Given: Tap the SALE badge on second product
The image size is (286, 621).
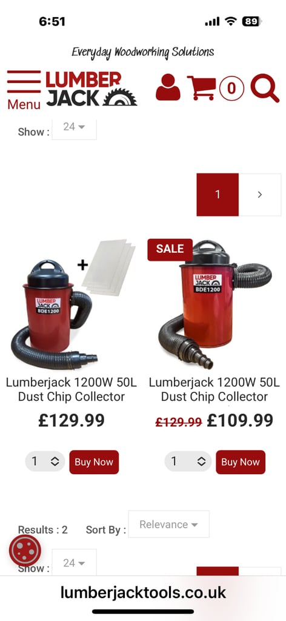Looking at the screenshot, I should point(170,249).
